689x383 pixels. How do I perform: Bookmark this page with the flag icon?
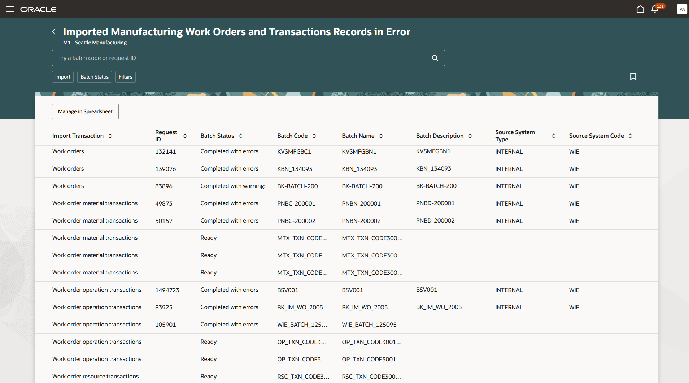[x=633, y=76]
